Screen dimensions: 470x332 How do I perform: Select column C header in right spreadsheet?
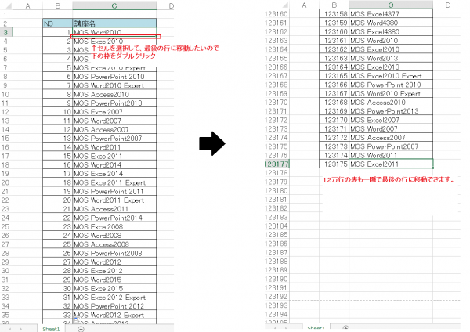click(x=391, y=5)
